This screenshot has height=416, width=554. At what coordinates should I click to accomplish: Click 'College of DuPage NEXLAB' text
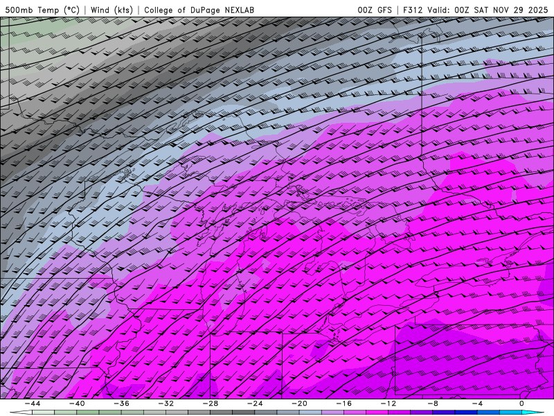coord(199,10)
